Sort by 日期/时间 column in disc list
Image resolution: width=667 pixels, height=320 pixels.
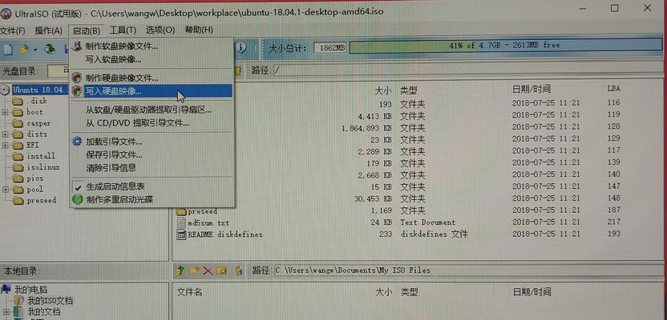pos(532,89)
